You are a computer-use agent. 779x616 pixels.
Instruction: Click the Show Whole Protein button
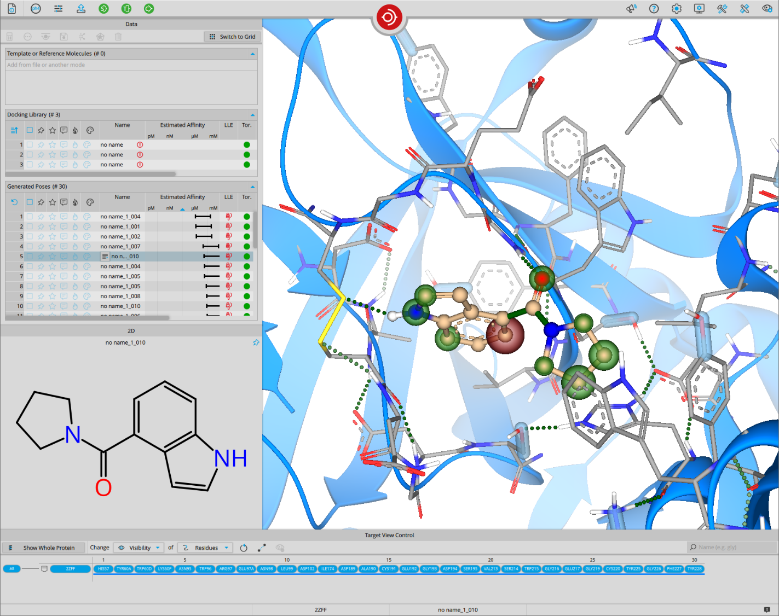44,548
